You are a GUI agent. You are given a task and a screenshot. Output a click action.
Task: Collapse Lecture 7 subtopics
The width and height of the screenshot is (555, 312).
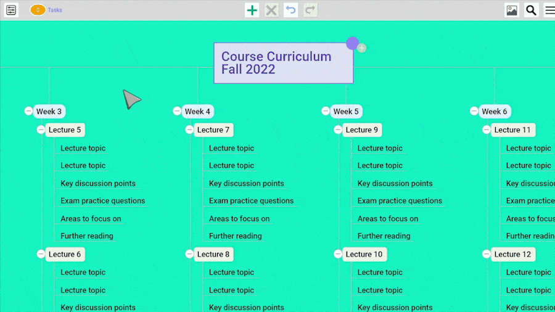point(189,129)
